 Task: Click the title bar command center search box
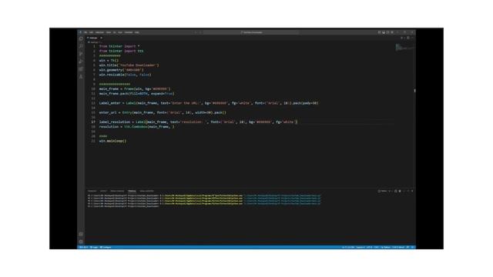(x=252, y=32)
